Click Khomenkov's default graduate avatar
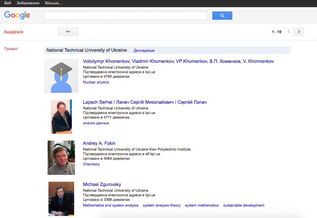317x218 pixels. tap(61, 76)
